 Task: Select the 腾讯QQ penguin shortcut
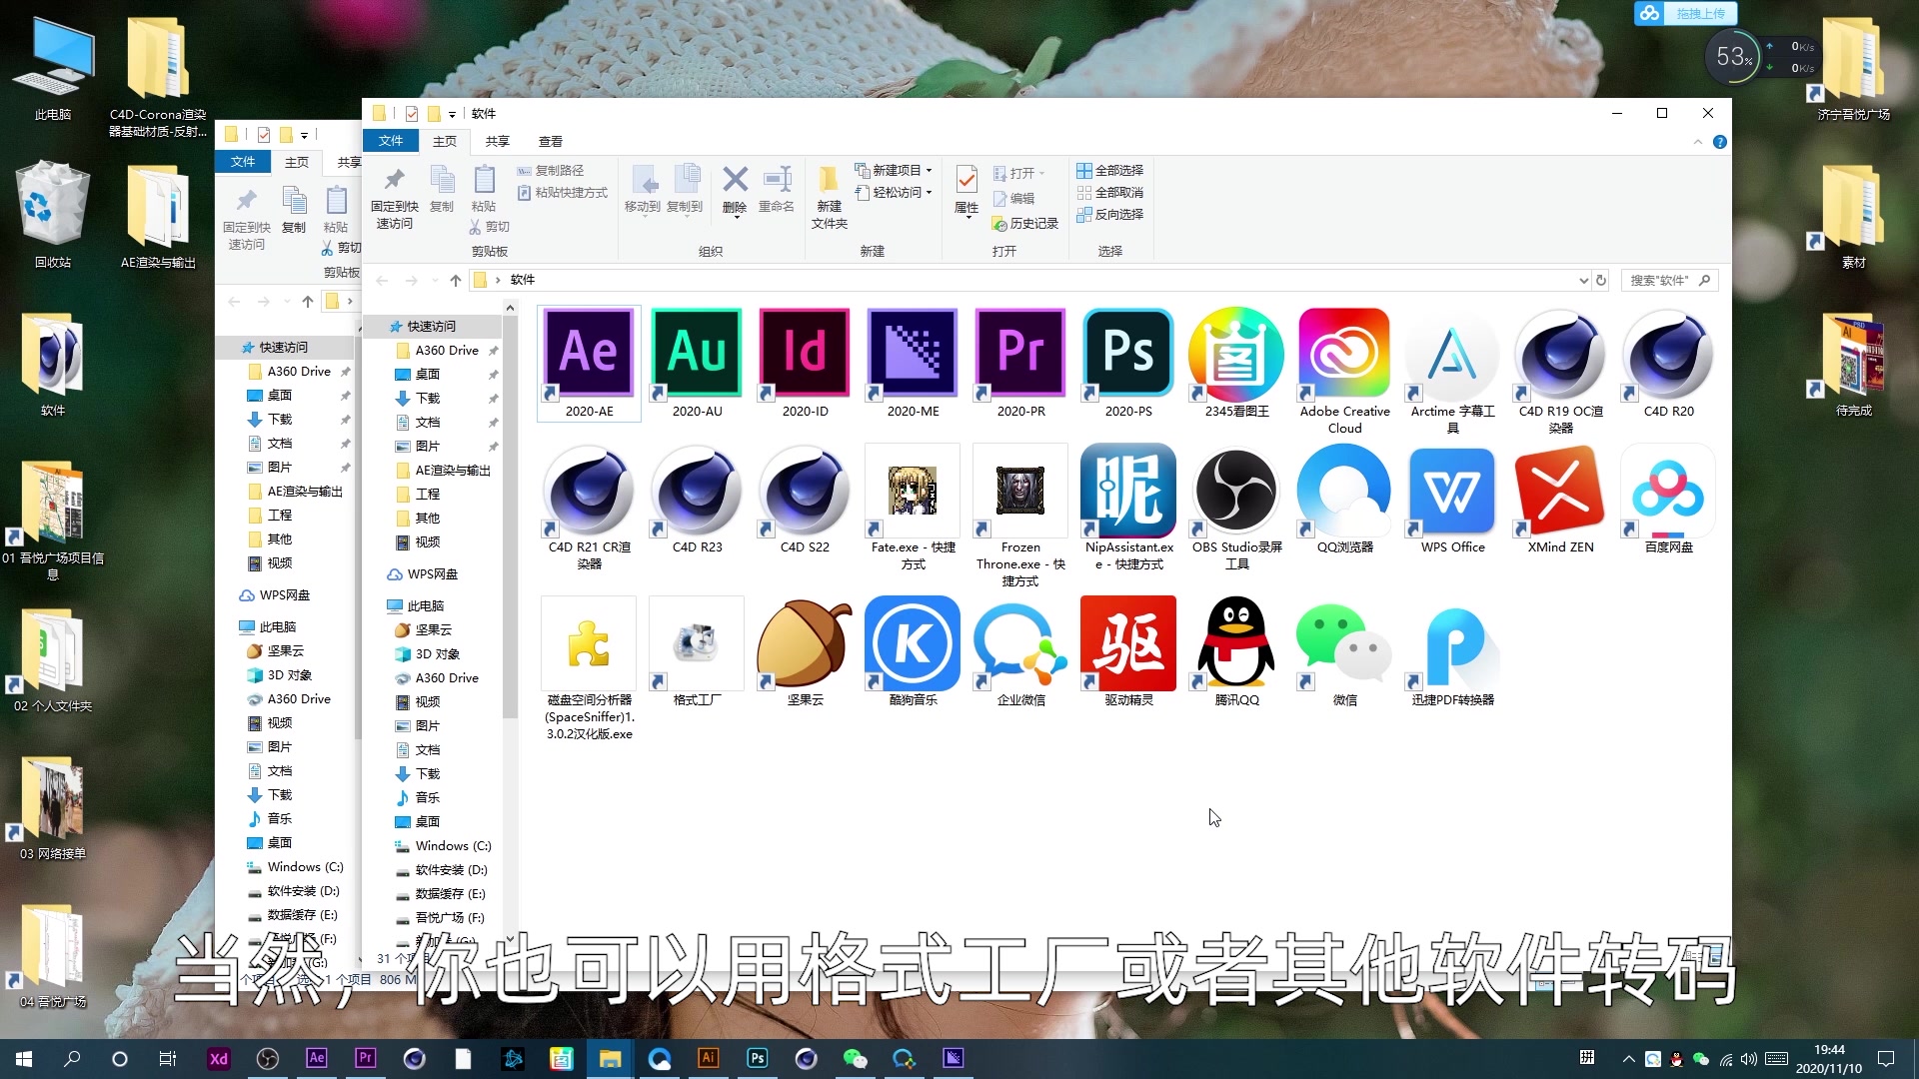click(1236, 652)
